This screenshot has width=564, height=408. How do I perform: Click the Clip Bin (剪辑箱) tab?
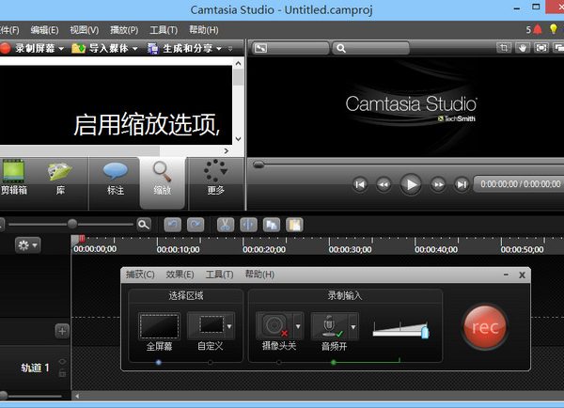click(x=14, y=176)
